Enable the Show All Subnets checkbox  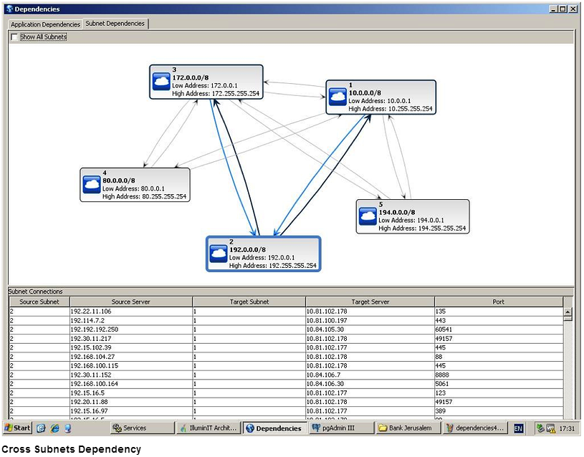click(x=15, y=37)
